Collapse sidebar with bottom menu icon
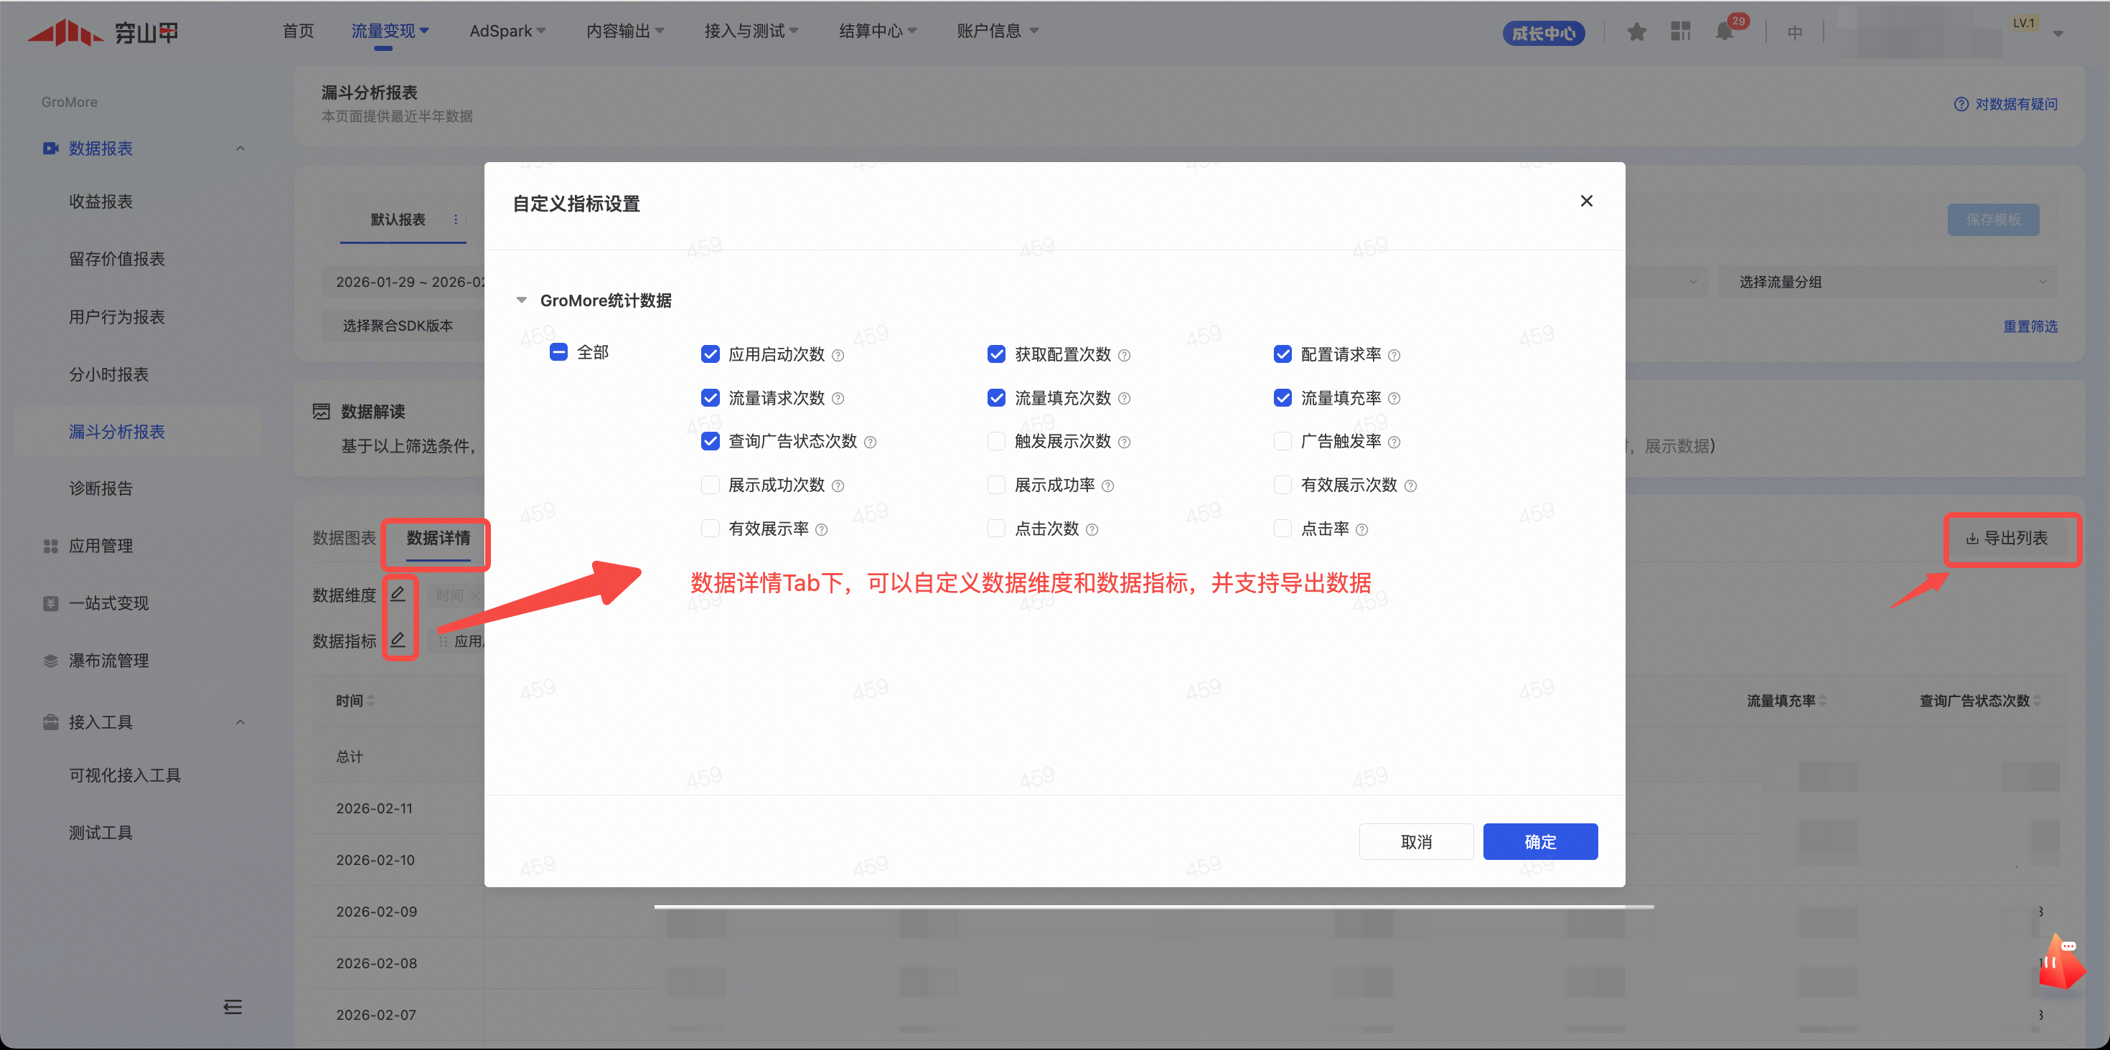 (x=233, y=1007)
